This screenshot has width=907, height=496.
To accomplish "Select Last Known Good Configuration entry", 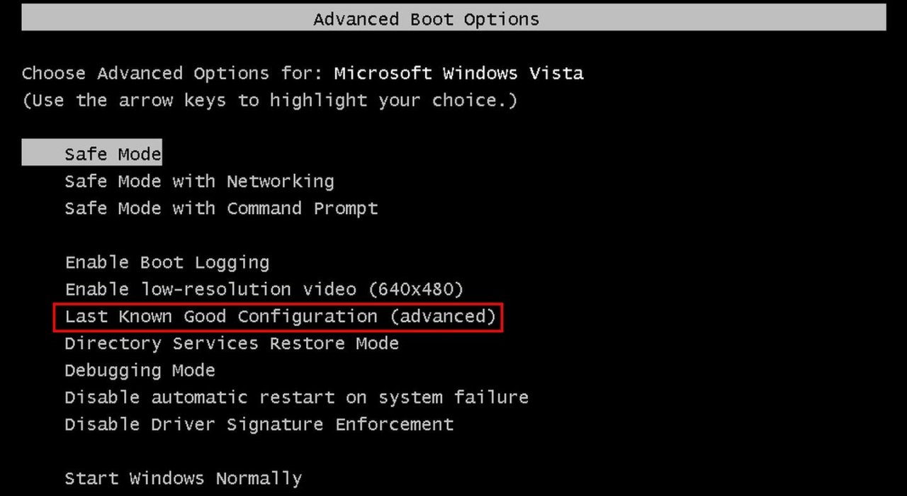I will tap(278, 317).
